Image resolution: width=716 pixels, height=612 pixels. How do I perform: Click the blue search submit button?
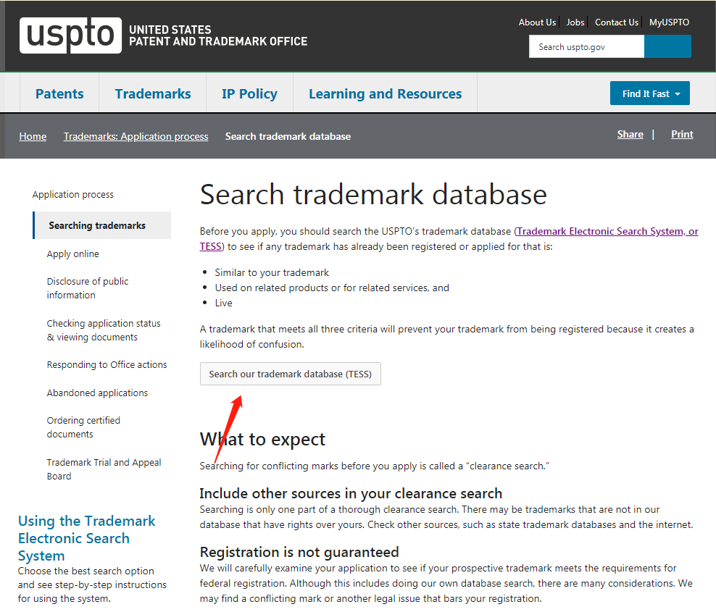[667, 46]
